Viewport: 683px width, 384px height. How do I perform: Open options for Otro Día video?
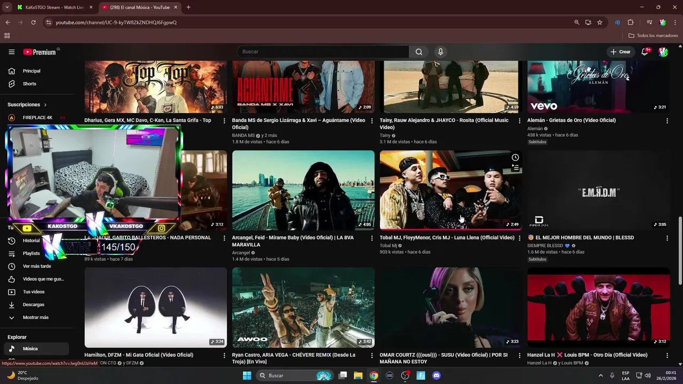point(667,356)
